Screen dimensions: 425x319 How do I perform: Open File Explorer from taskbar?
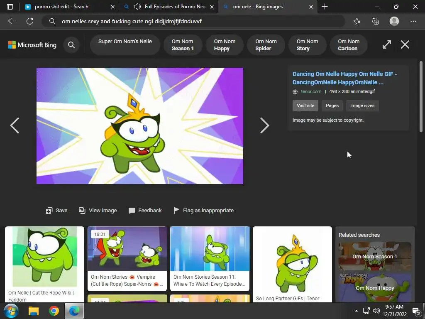tap(34, 311)
